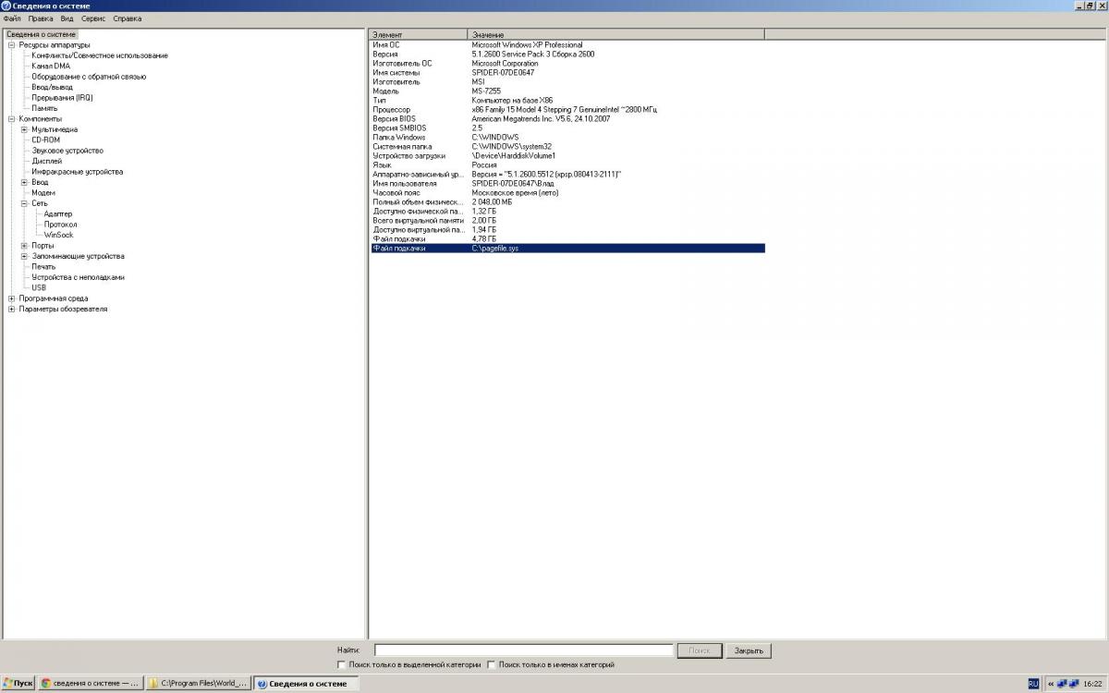Select the Ввод/вывод tree item
Image resolution: width=1109 pixels, height=693 pixels.
(52, 87)
